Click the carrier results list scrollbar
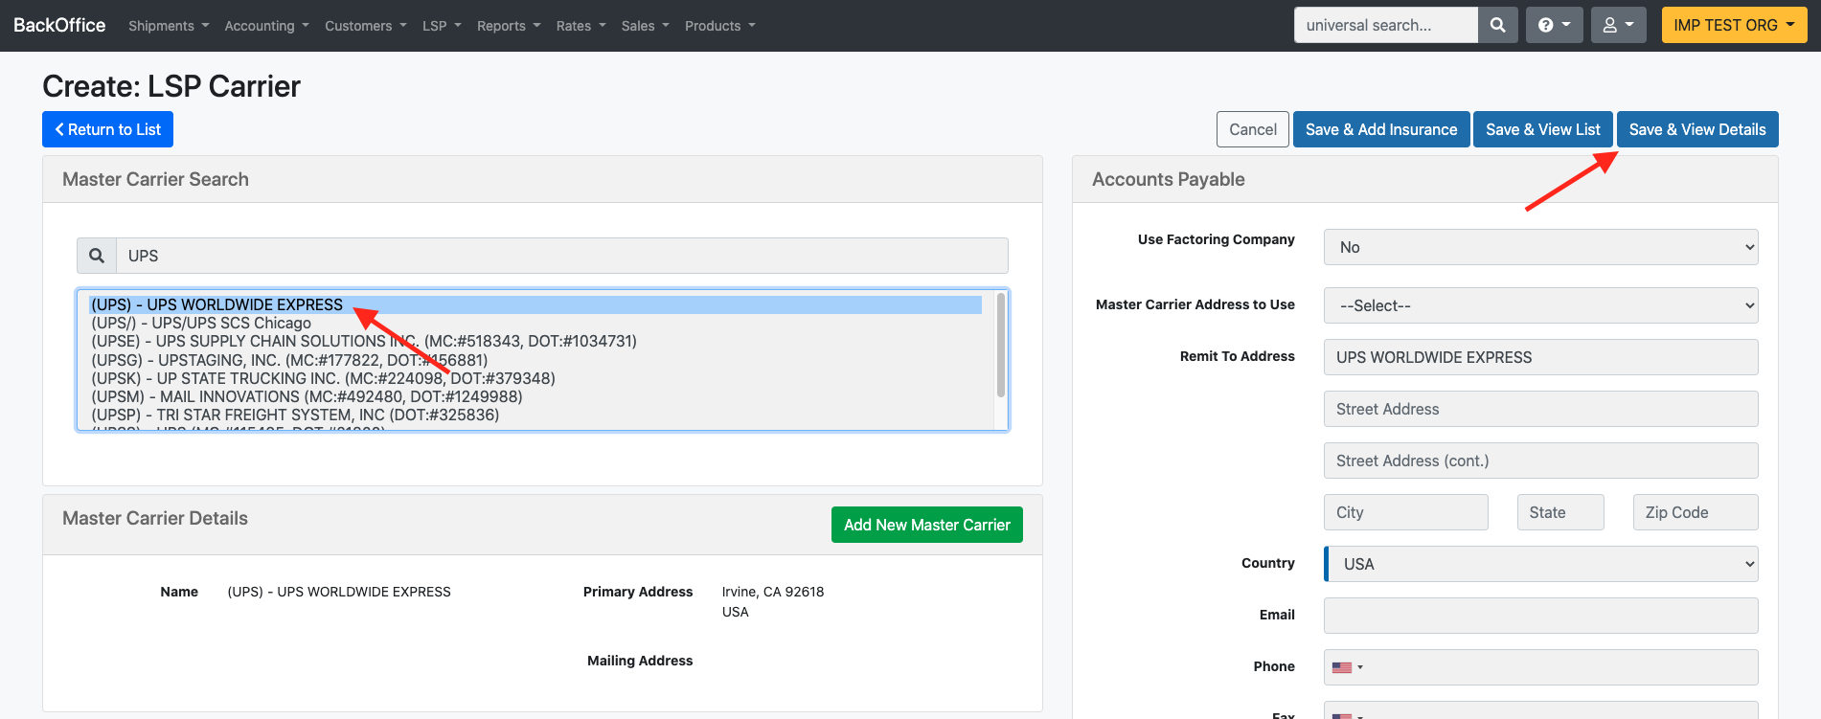1821x719 pixels. 1000,347
